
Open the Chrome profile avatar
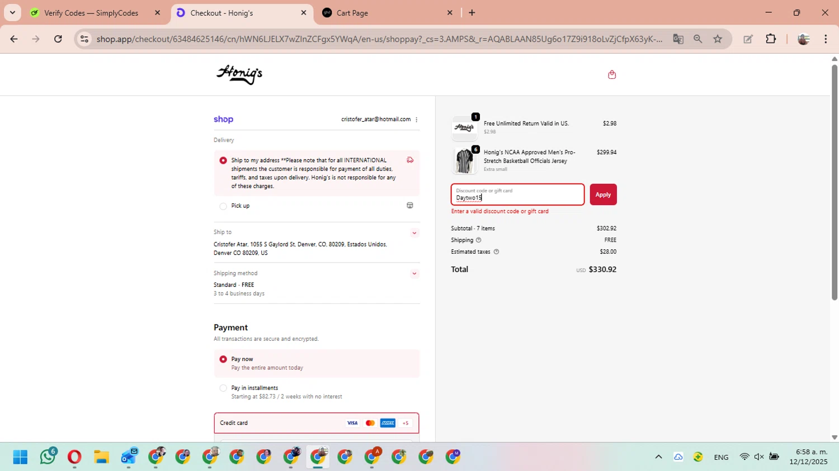pos(803,39)
